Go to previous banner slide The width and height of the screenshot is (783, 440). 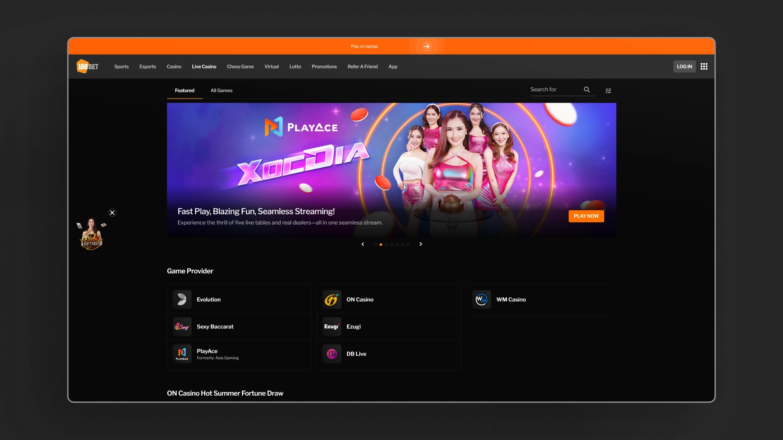coord(363,244)
